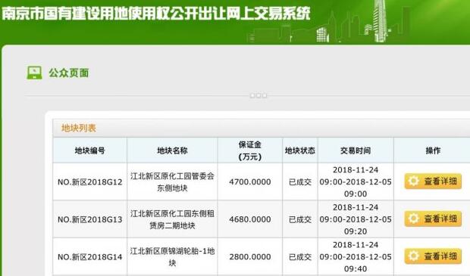Screen dimensions: 470x276
Task: Click gear icon in G14 row's 查看详细 button
Action: click(413, 256)
